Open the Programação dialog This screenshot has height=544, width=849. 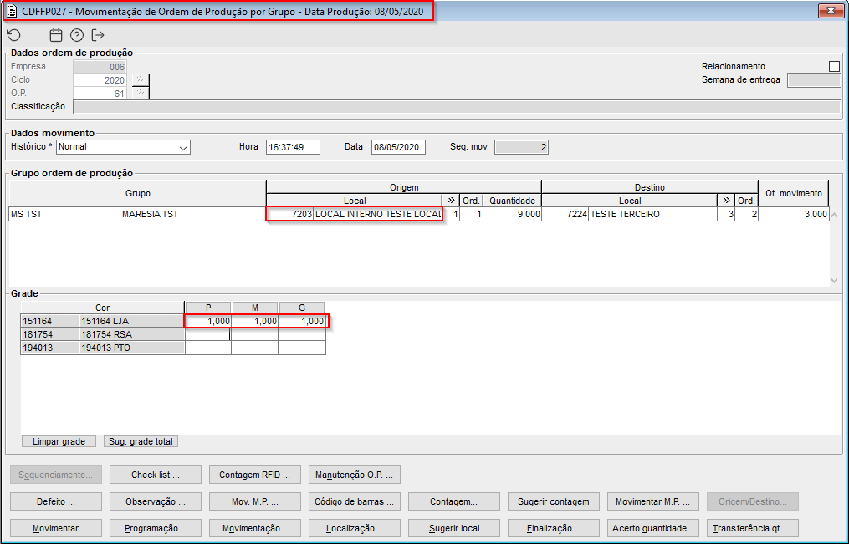tap(156, 528)
